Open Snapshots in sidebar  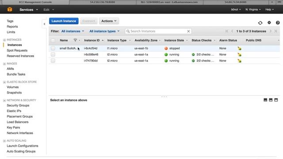[x=14, y=93]
